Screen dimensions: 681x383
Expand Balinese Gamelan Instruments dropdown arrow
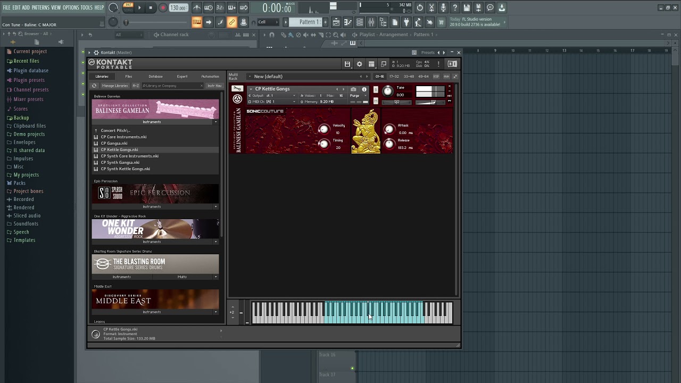tap(215, 122)
